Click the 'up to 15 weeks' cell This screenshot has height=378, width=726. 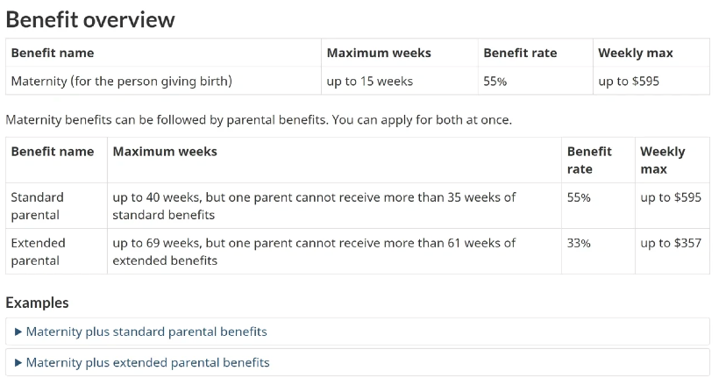[x=369, y=82]
